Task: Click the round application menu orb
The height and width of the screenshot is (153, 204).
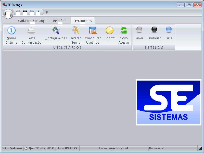Action: (x=8, y=14)
